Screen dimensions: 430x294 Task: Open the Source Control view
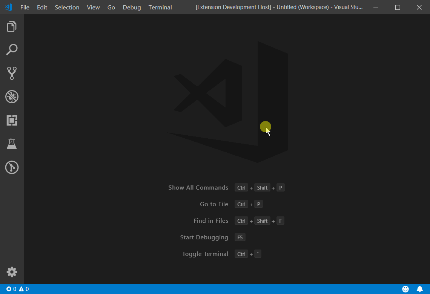(12, 73)
